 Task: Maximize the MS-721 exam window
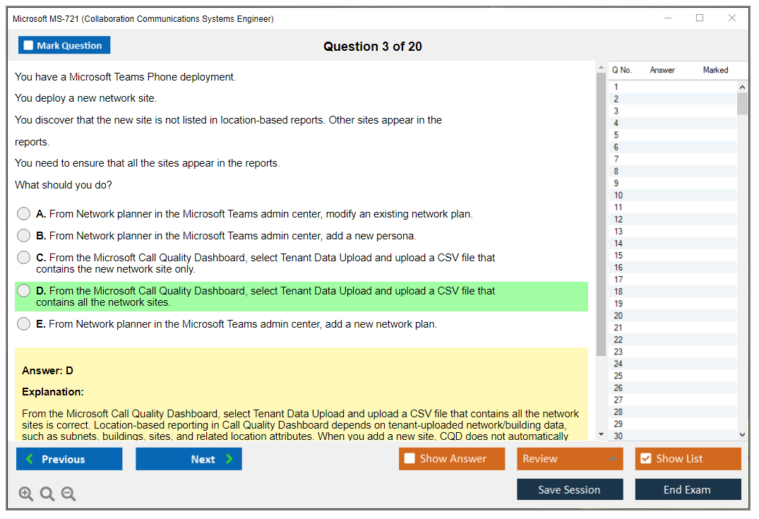point(700,18)
